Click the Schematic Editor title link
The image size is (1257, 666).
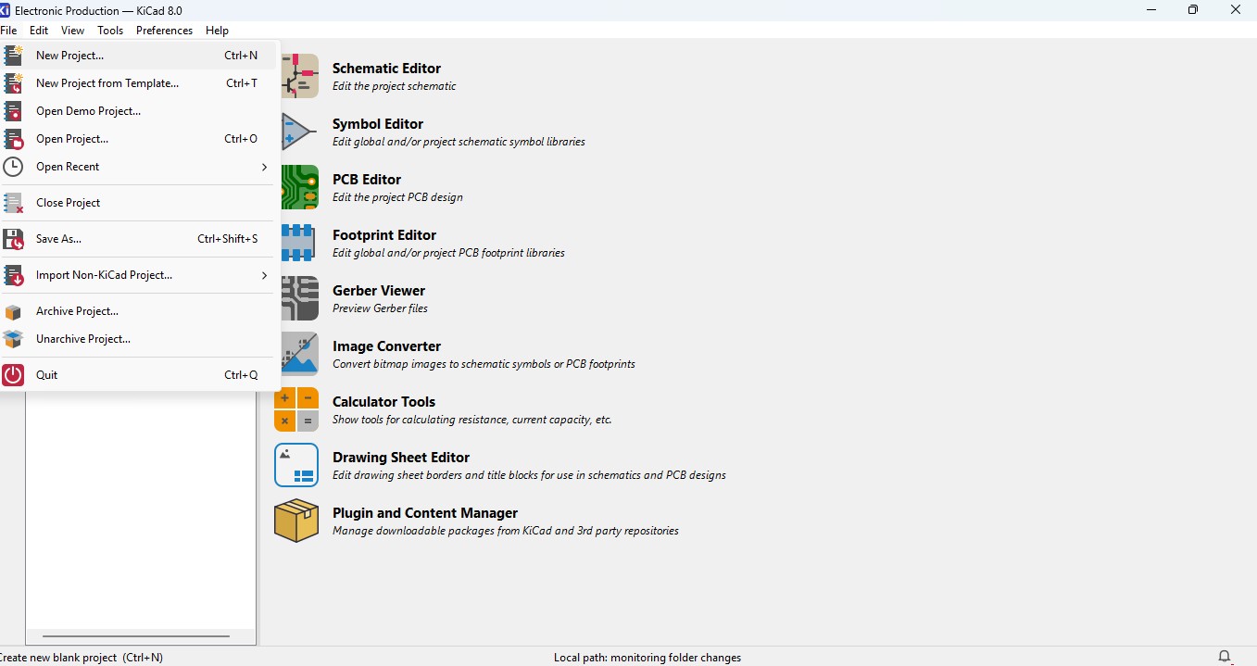point(386,69)
